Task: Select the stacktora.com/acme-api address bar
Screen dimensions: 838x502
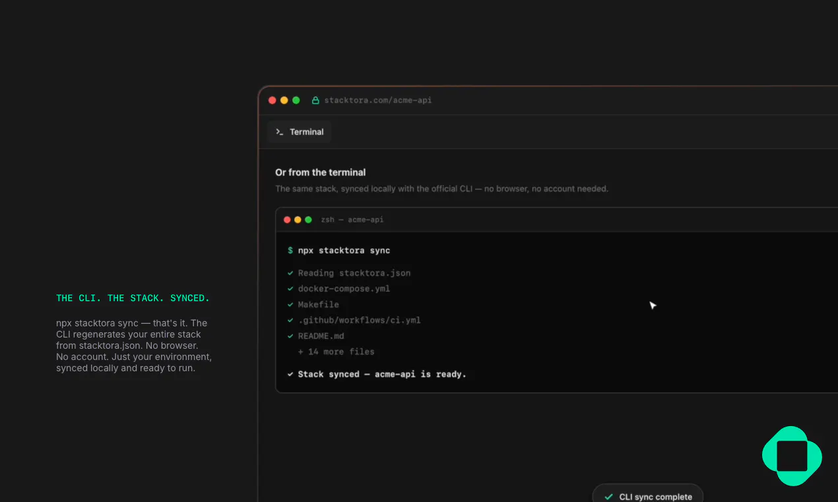Action: coord(377,100)
